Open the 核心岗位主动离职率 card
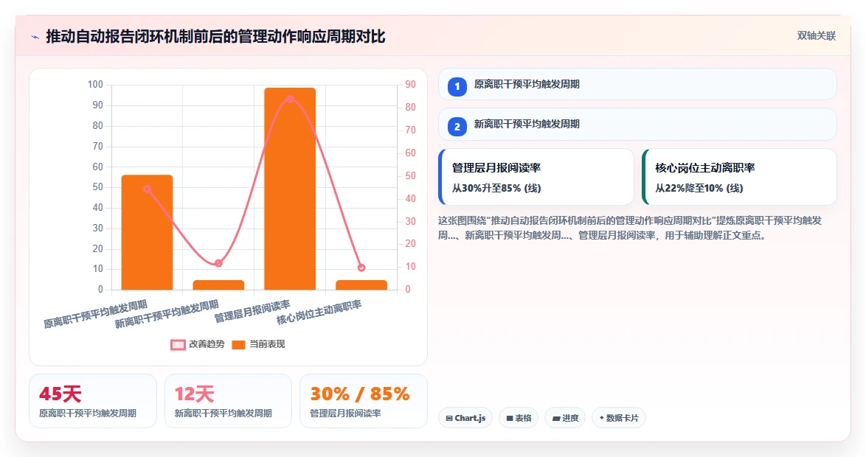The image size is (866, 457). [x=739, y=177]
